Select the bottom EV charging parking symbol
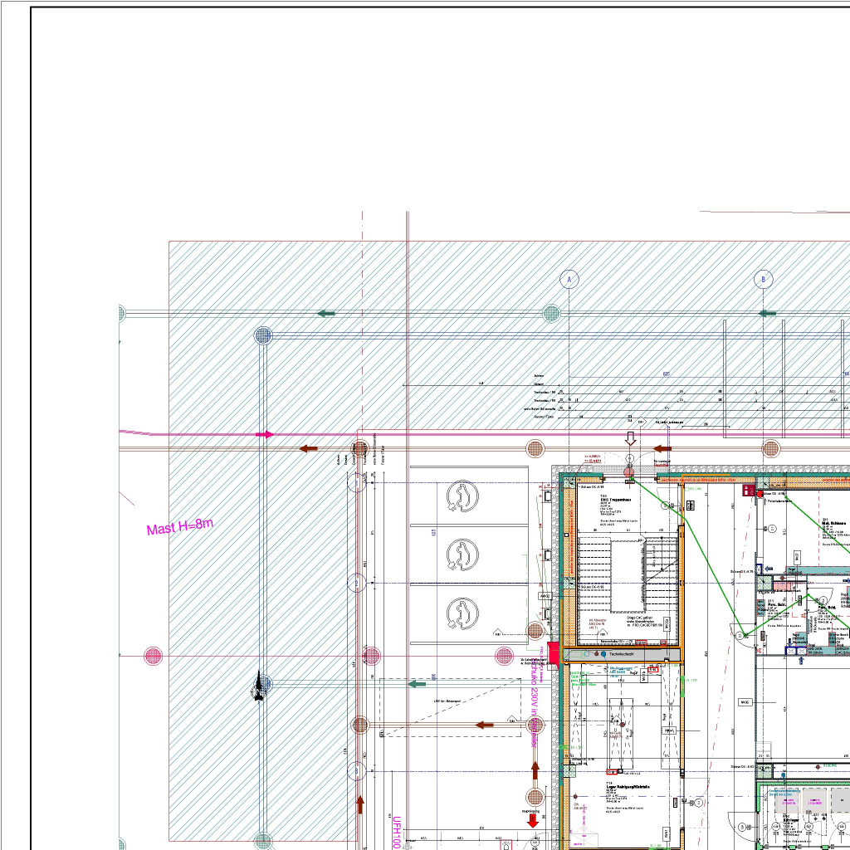Image resolution: width=850 pixels, height=850 pixels. click(x=462, y=613)
